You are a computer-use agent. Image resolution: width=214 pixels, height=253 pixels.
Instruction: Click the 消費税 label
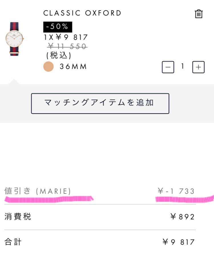18,217
